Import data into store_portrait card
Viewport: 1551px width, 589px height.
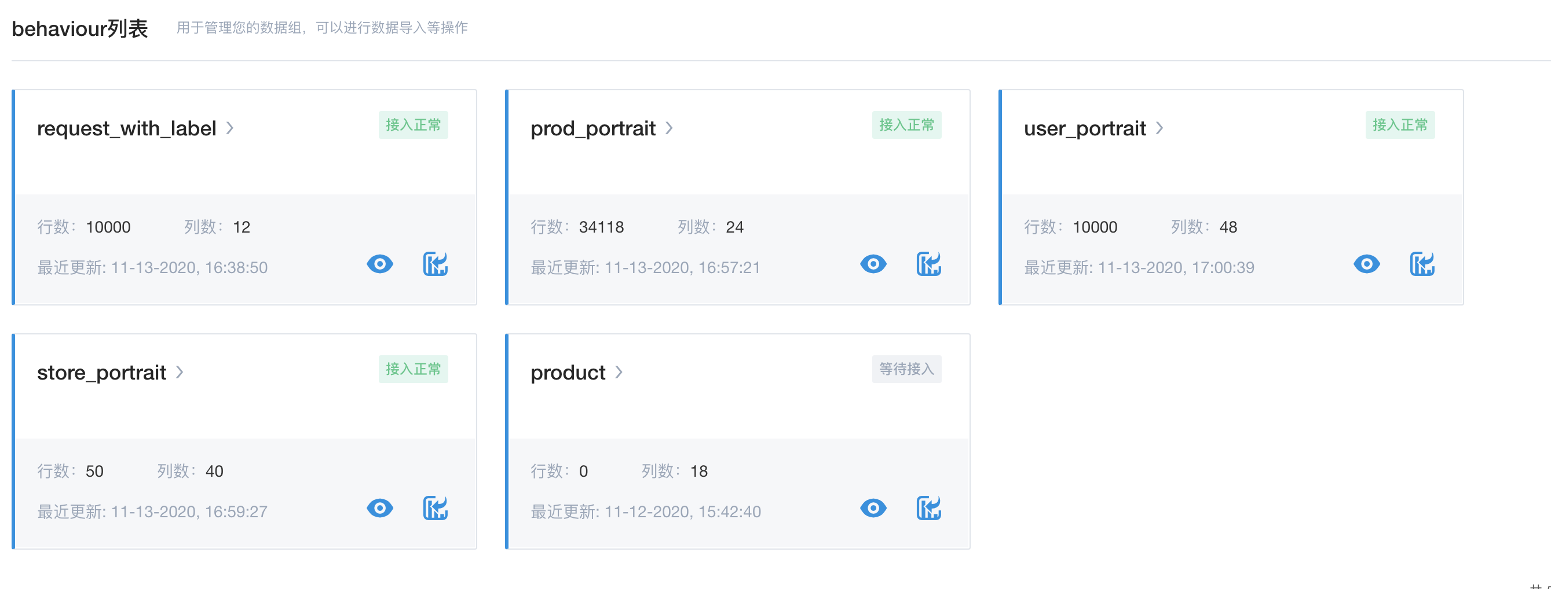436,509
